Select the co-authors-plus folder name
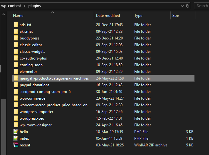The image size is (209, 155). pyautogui.click(x=33, y=58)
